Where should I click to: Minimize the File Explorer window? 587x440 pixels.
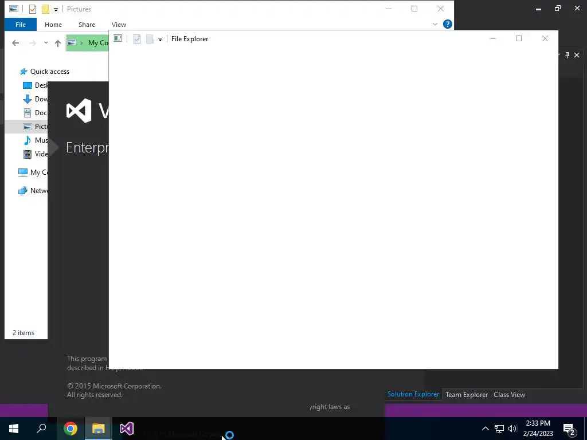[x=493, y=38]
